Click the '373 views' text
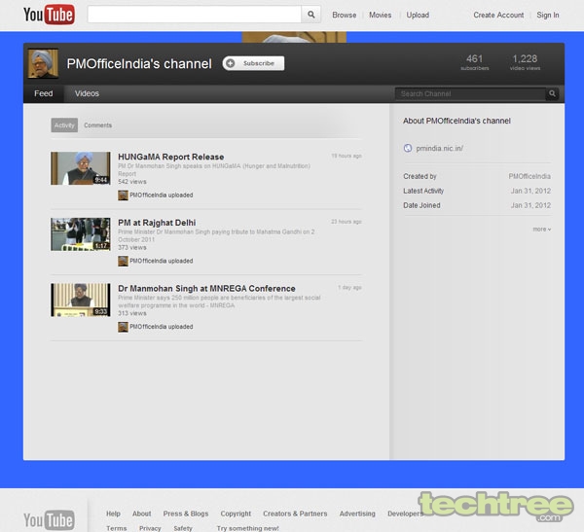584x532 pixels. (132, 248)
